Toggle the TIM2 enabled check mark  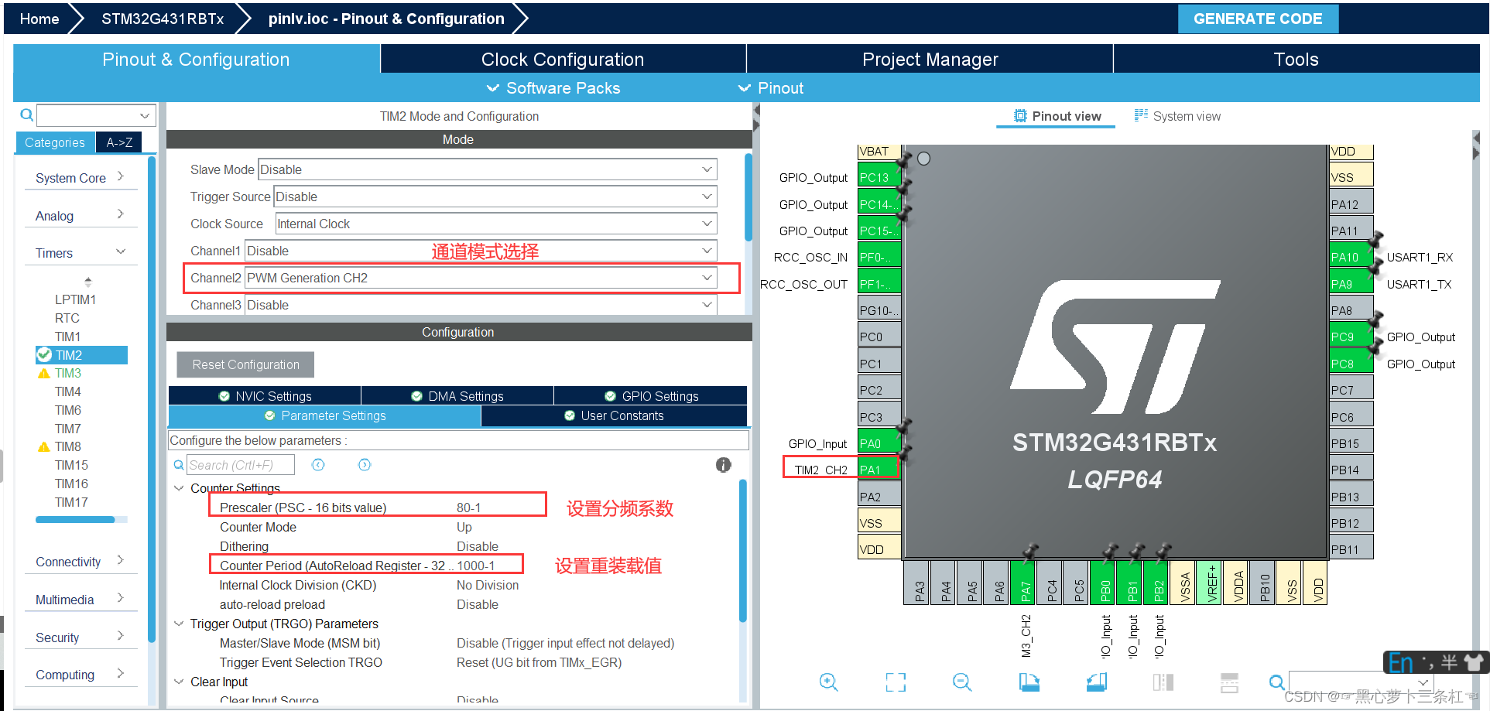coord(44,355)
